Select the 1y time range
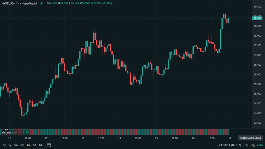265x149 pixels. click(x=10, y=145)
